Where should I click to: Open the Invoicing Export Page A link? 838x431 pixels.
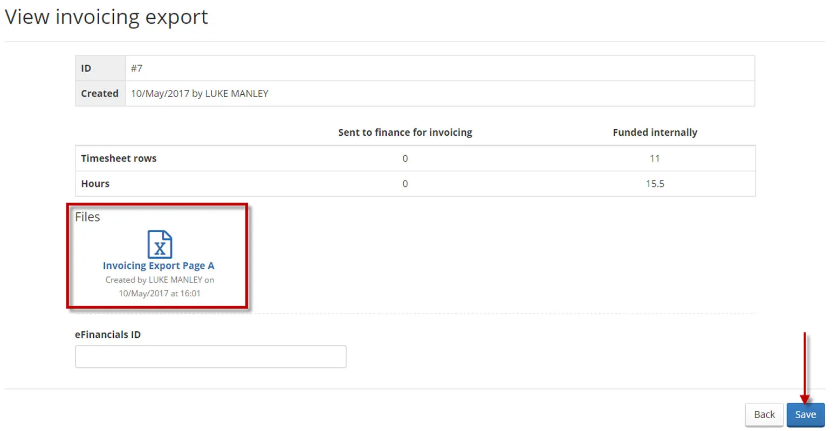tap(159, 265)
